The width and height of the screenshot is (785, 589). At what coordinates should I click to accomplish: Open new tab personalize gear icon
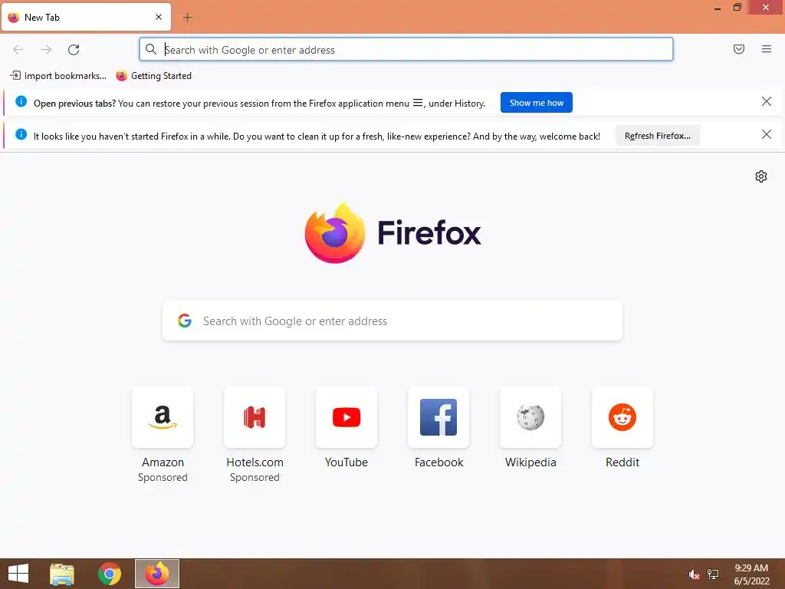coord(761,176)
